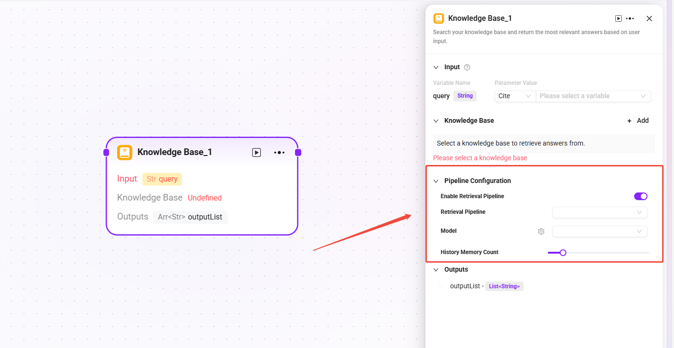The width and height of the screenshot is (674, 348).
Task: Click the query String type badge
Action: (x=465, y=96)
